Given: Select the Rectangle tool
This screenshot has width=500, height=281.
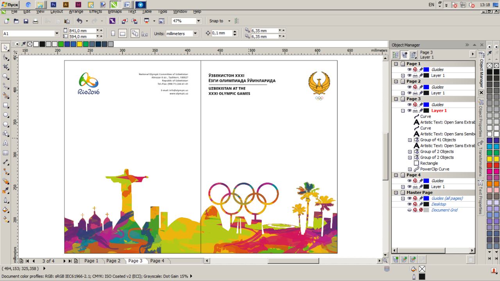Looking at the screenshot, I should [x=5, y=105].
